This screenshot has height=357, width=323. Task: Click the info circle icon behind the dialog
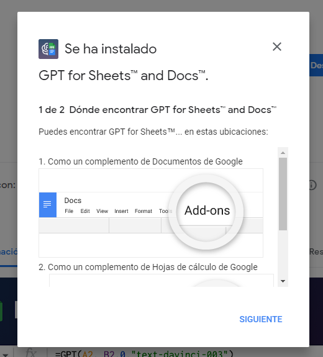click(313, 185)
